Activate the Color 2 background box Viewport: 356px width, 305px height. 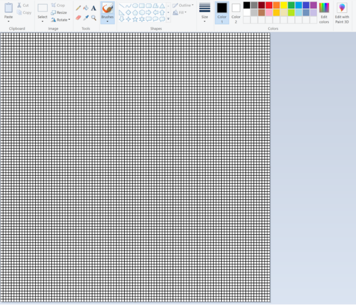236,13
